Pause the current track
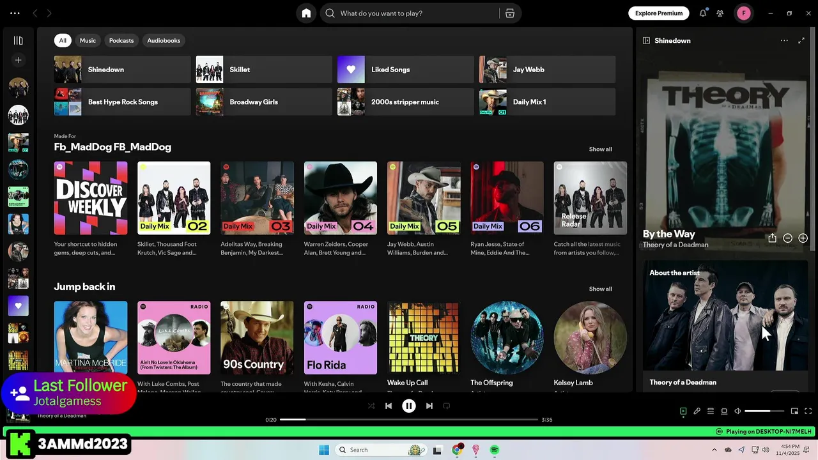The width and height of the screenshot is (818, 460). click(x=409, y=406)
